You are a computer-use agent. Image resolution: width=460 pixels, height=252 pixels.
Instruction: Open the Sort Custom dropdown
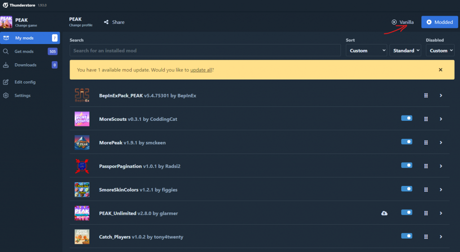pos(367,50)
